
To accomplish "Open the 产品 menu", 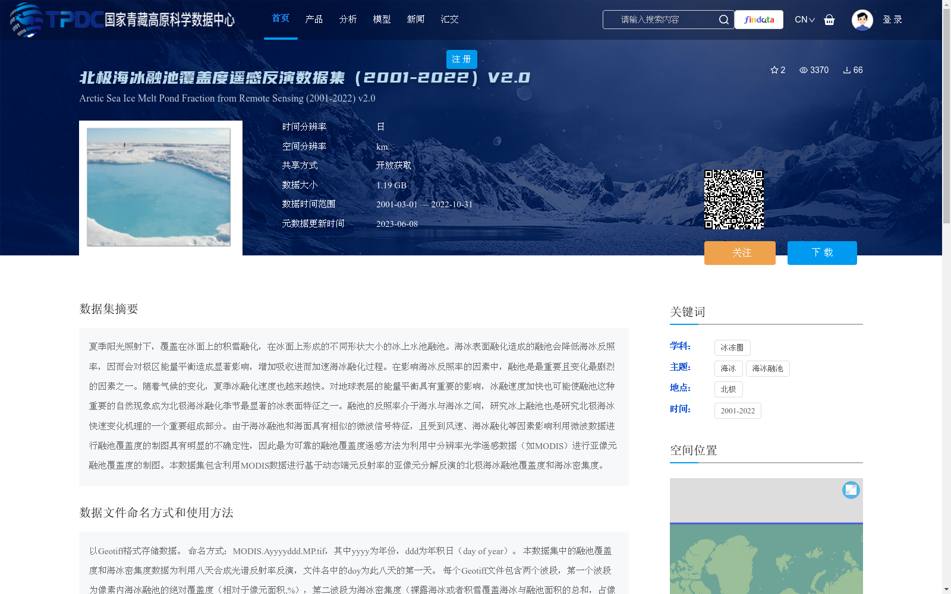I will [x=314, y=19].
